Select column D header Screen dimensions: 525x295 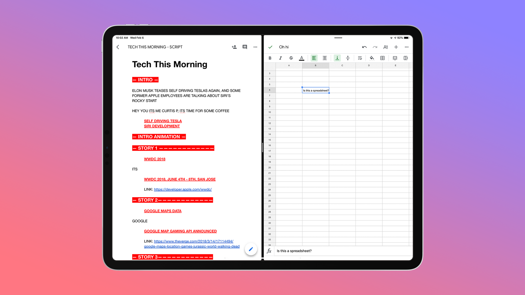click(x=369, y=66)
